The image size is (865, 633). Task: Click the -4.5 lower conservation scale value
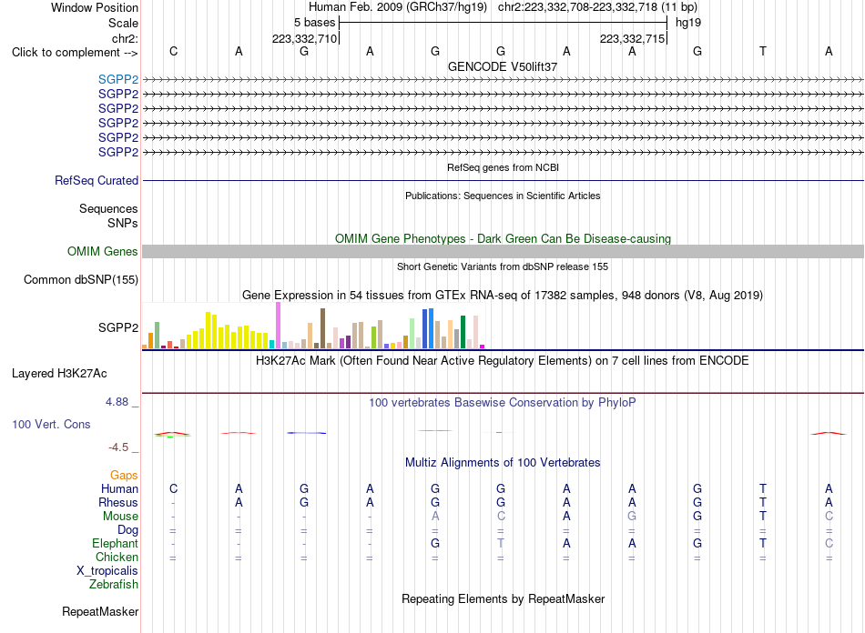[x=118, y=447]
